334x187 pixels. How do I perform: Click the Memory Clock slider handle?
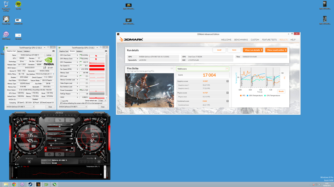click(51, 145)
